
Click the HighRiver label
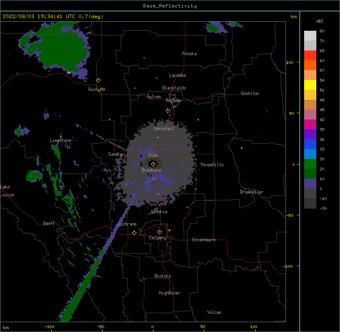click(x=170, y=293)
